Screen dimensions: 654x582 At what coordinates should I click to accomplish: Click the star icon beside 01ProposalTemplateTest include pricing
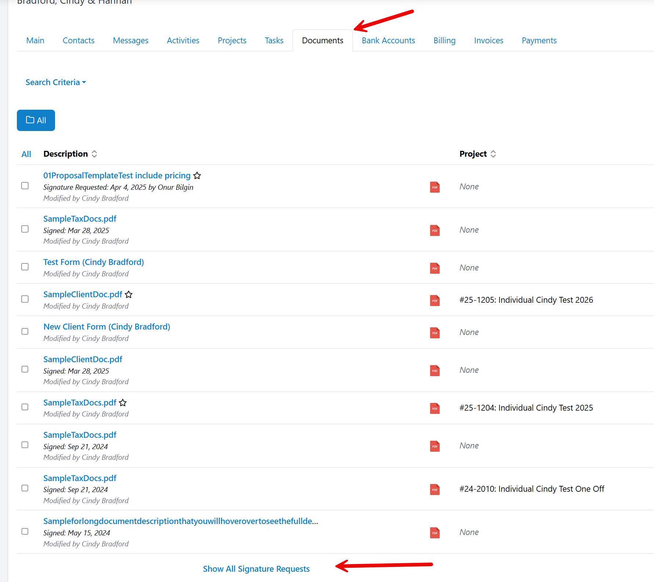[197, 176]
